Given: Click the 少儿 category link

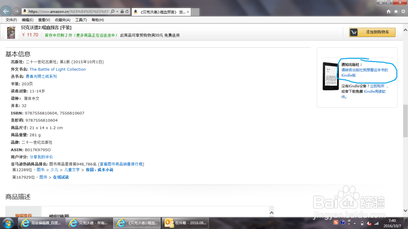Looking at the screenshot, I should [54, 170].
